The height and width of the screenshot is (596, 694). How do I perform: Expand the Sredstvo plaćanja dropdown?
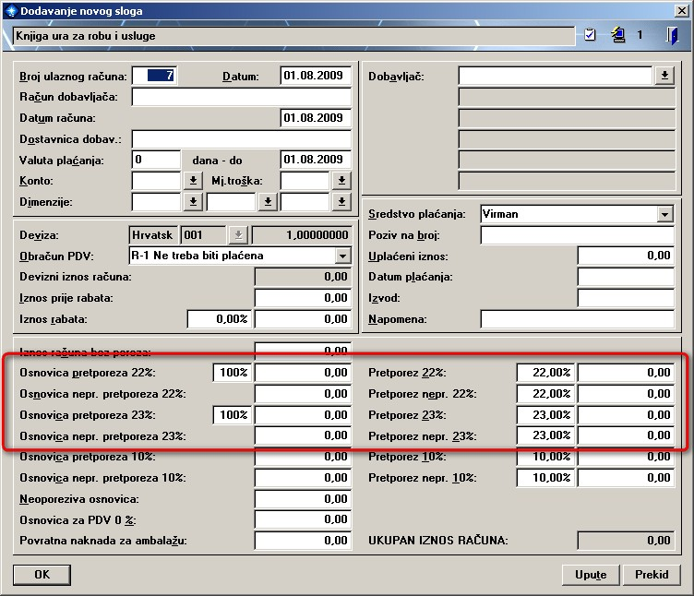[664, 215]
